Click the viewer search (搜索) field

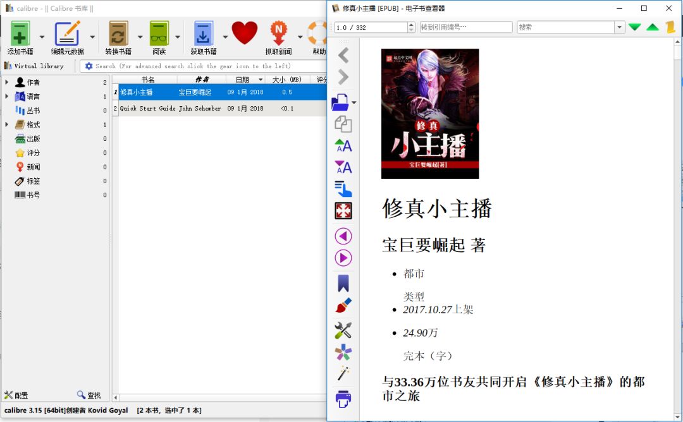point(566,27)
